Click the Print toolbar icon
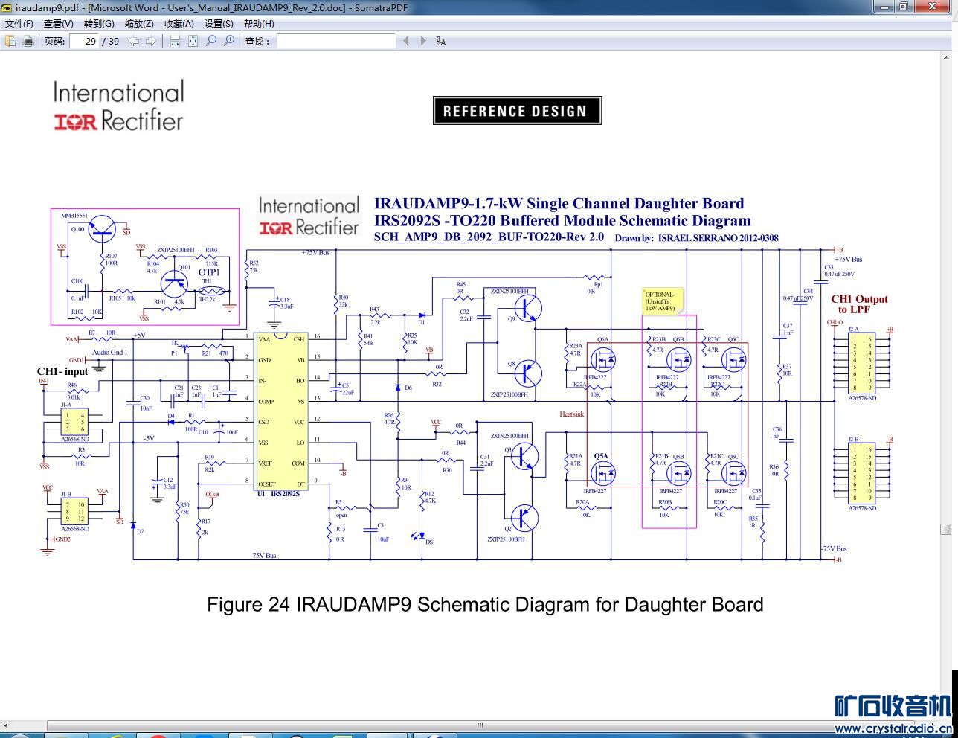 coord(28,41)
